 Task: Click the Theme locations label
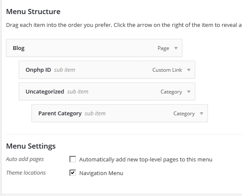click(x=26, y=173)
